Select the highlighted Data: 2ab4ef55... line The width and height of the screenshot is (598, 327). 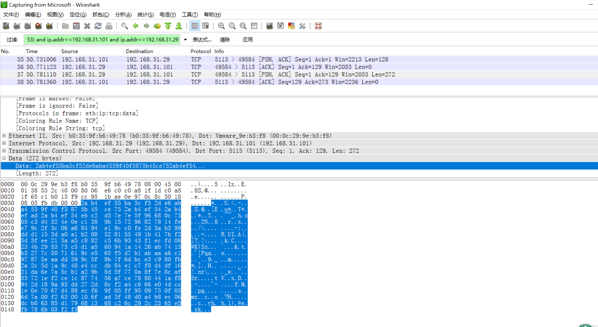pyautogui.click(x=299, y=166)
